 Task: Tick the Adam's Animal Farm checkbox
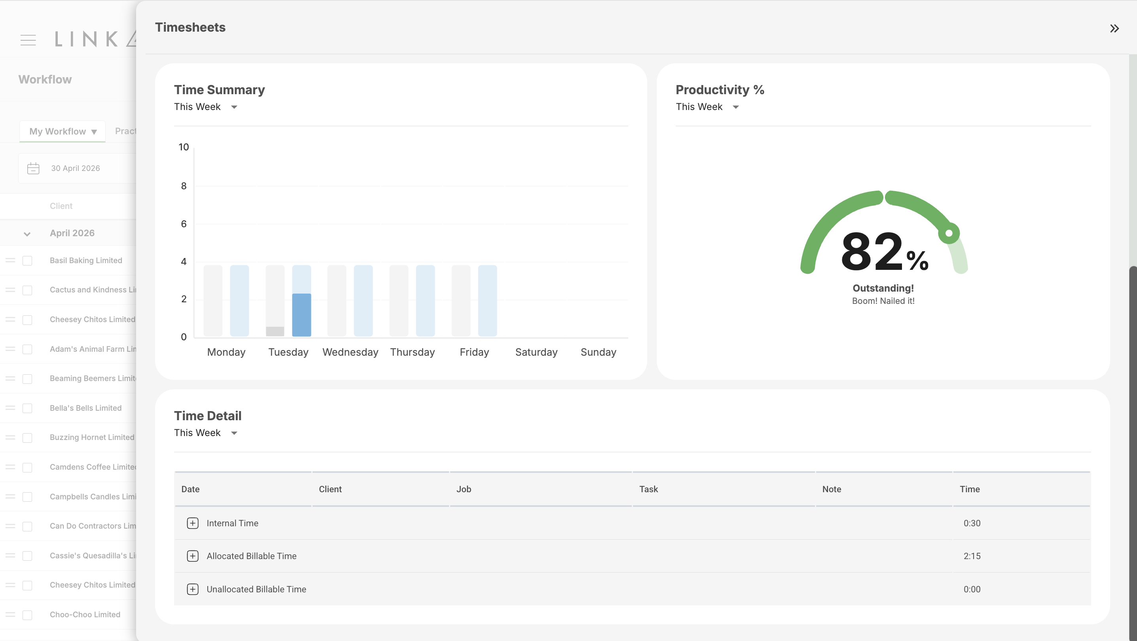coord(27,349)
